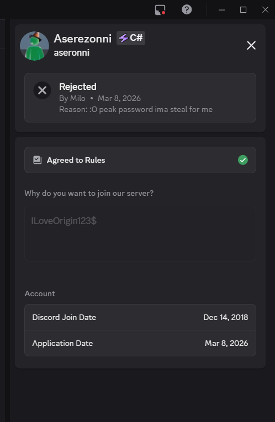Maximize the Discord window
Screen dimensions: 275x422
point(243,10)
